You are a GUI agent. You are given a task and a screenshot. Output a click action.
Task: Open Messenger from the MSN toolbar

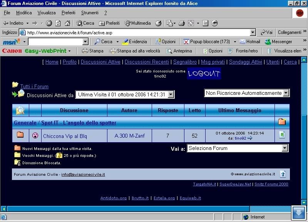(278, 42)
